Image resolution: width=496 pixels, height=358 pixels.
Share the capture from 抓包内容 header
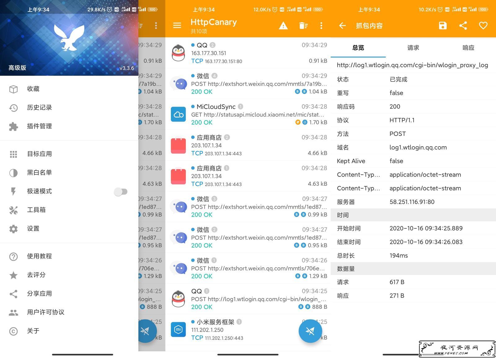(463, 25)
